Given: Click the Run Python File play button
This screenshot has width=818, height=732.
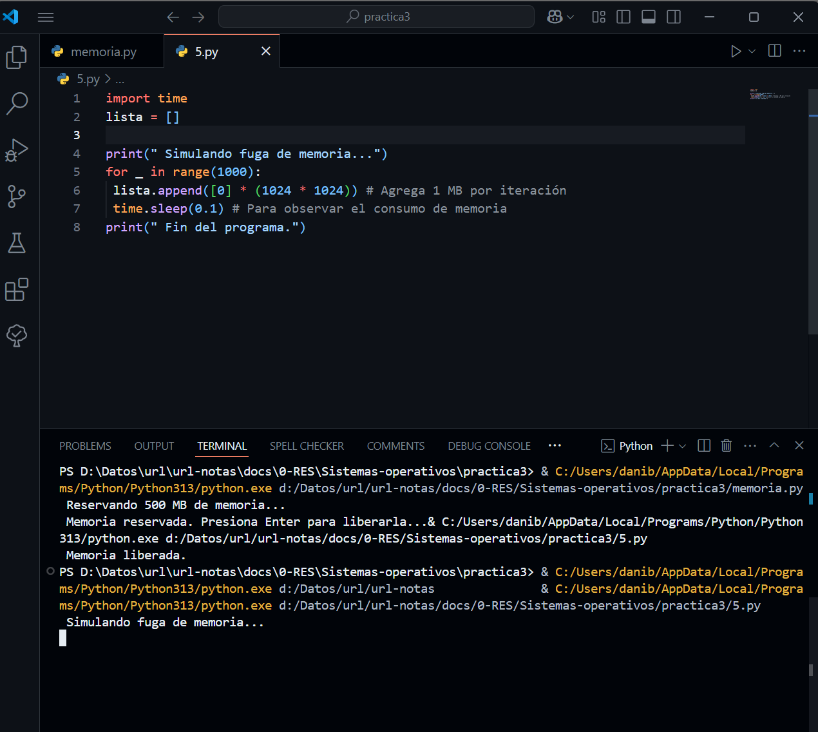Looking at the screenshot, I should (736, 51).
